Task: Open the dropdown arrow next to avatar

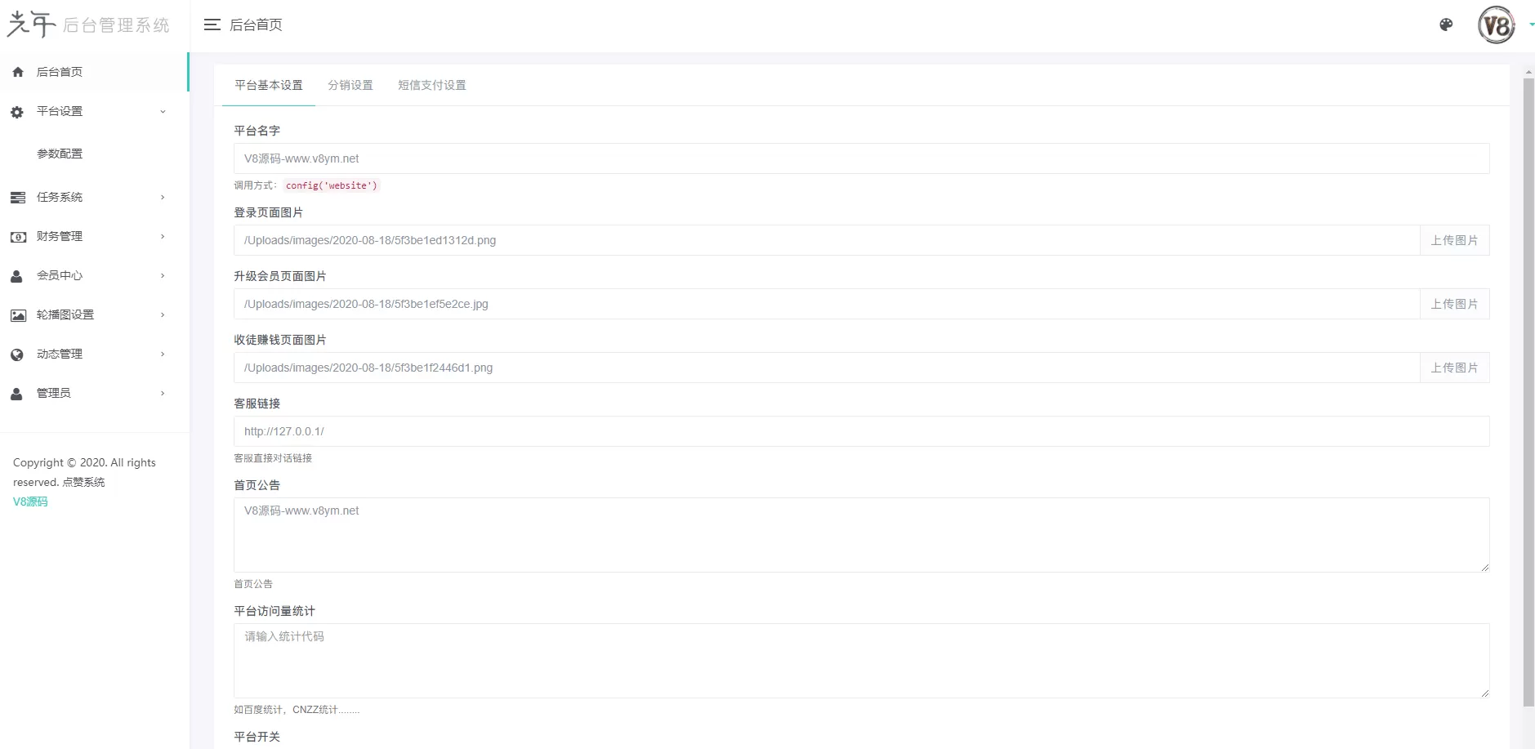Action: tap(1531, 25)
